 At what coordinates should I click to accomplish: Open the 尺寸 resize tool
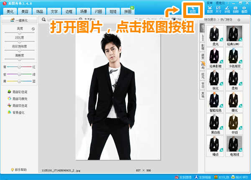[x=218, y=10]
